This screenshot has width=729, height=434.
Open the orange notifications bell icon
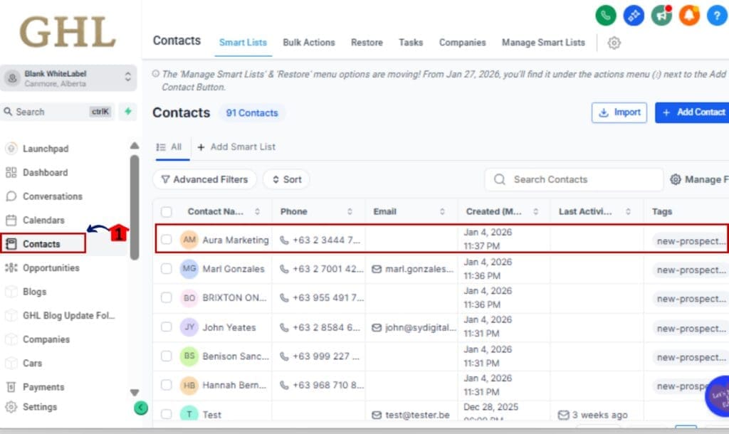point(688,15)
